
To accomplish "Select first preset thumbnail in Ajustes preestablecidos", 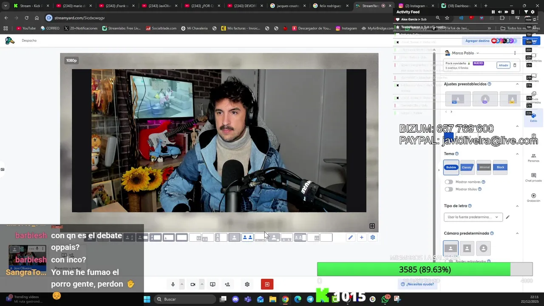I will tap(458, 99).
